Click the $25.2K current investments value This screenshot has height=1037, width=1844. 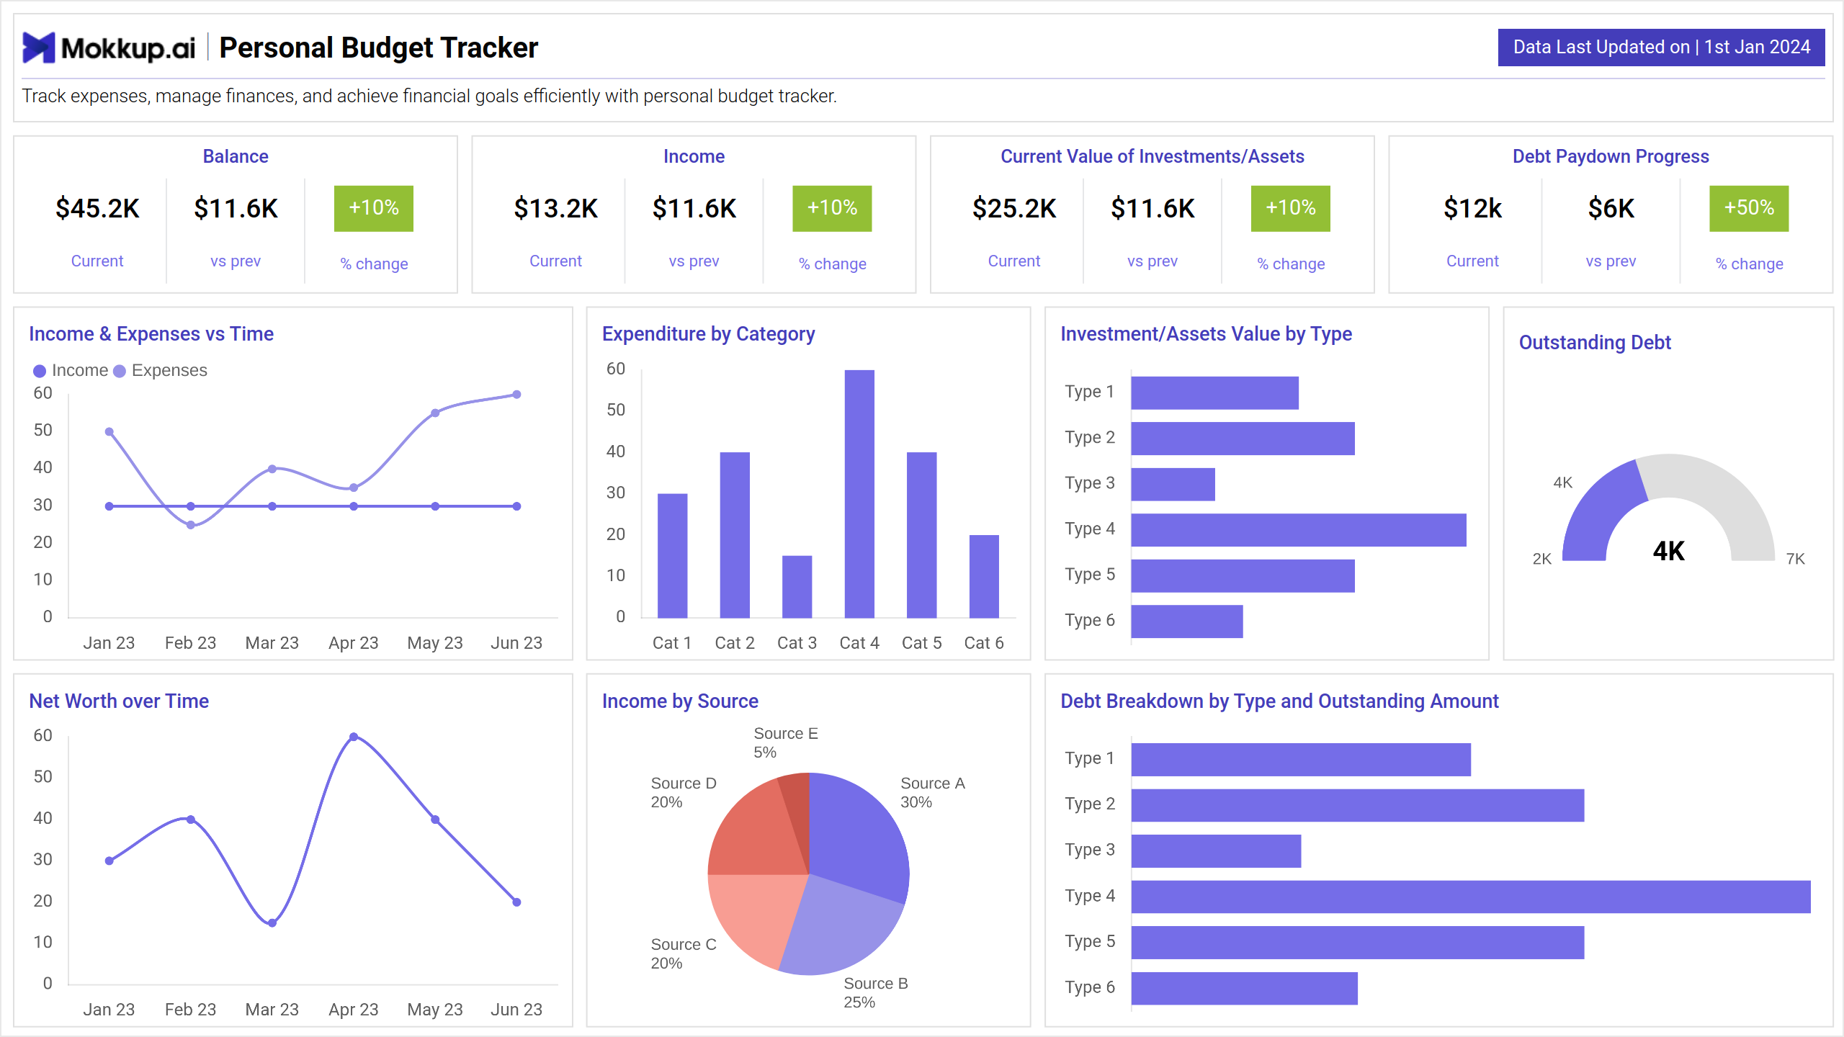1014,209
